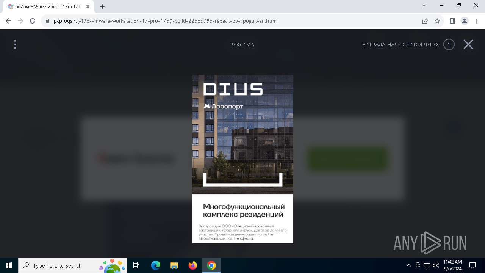Click the РЕКЛАМА label

(242, 45)
